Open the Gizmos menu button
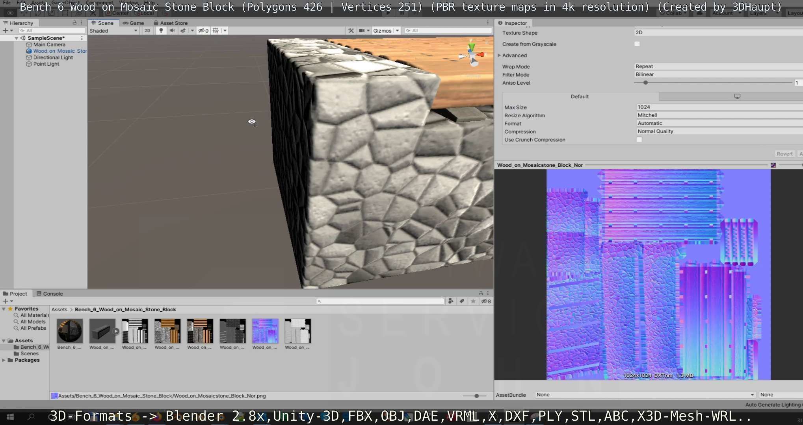 point(382,31)
